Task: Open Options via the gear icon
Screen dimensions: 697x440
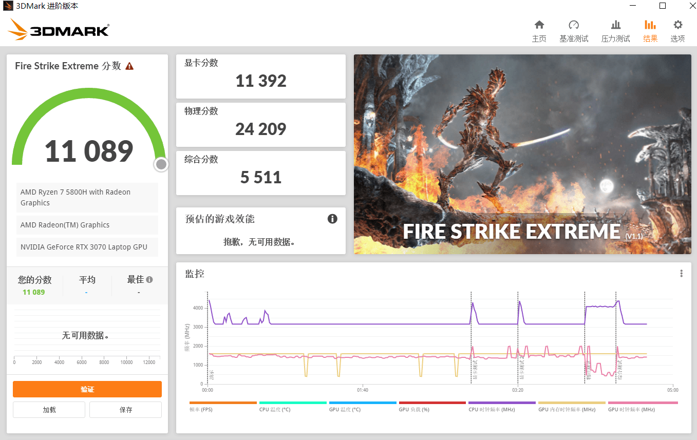Action: click(x=677, y=25)
